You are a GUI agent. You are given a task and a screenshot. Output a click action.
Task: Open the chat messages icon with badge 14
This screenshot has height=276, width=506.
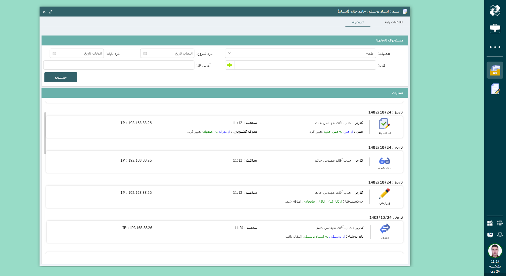[x=490, y=234]
